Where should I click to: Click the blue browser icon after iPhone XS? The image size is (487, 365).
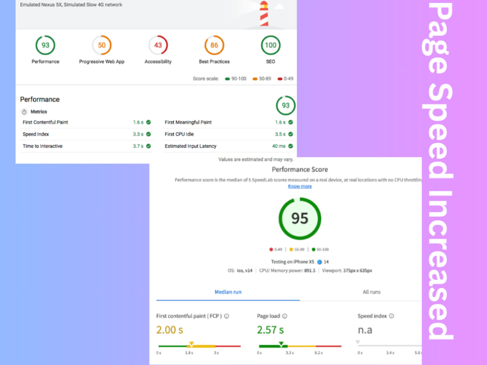pos(319,262)
